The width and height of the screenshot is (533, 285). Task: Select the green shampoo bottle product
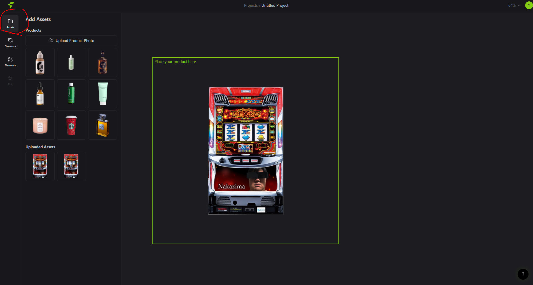71,94
